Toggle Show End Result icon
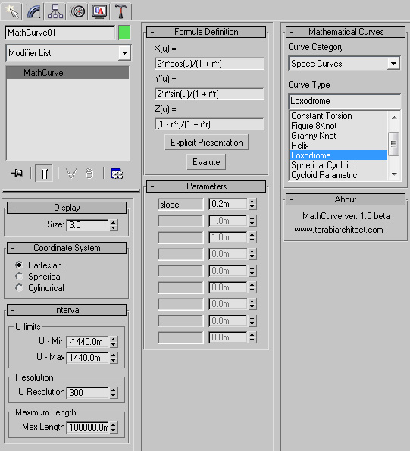Image resolution: width=410 pixels, height=451 pixels. click(44, 174)
